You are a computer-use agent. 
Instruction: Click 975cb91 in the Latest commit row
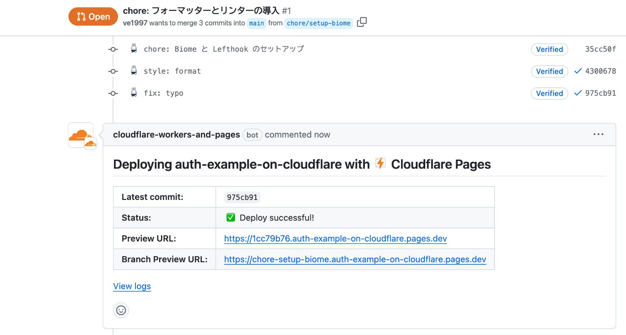(242, 197)
